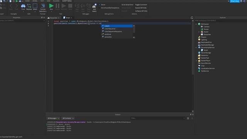The image size is (247, 139).
Task: Click the quick-access undo arrow
Action: tap(4, 1)
